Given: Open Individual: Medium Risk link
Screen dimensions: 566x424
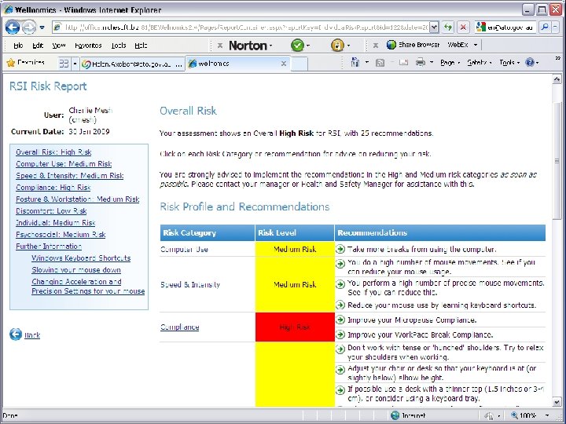Looking at the screenshot, I should pyautogui.click(x=55, y=223).
